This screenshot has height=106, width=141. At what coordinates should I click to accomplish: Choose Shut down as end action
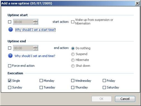point(73,66)
